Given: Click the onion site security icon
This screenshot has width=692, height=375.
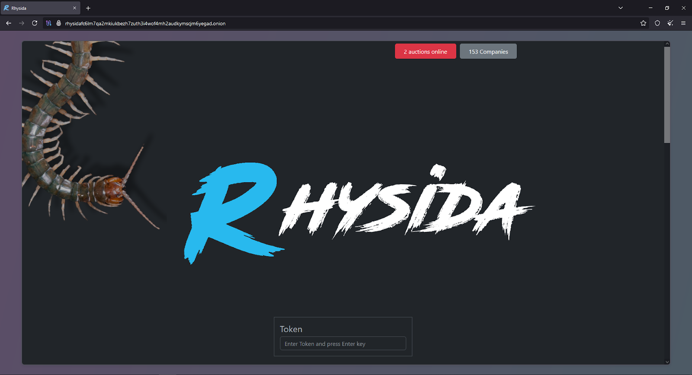Looking at the screenshot, I should point(59,23).
